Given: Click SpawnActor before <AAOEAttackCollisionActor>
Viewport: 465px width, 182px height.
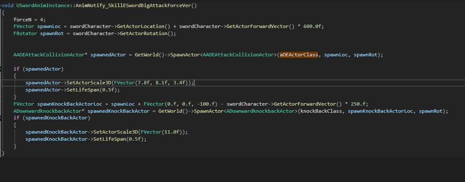Looking at the screenshot, I should 185,55.
